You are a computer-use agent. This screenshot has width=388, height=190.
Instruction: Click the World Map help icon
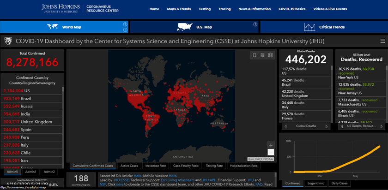(x=125, y=24)
